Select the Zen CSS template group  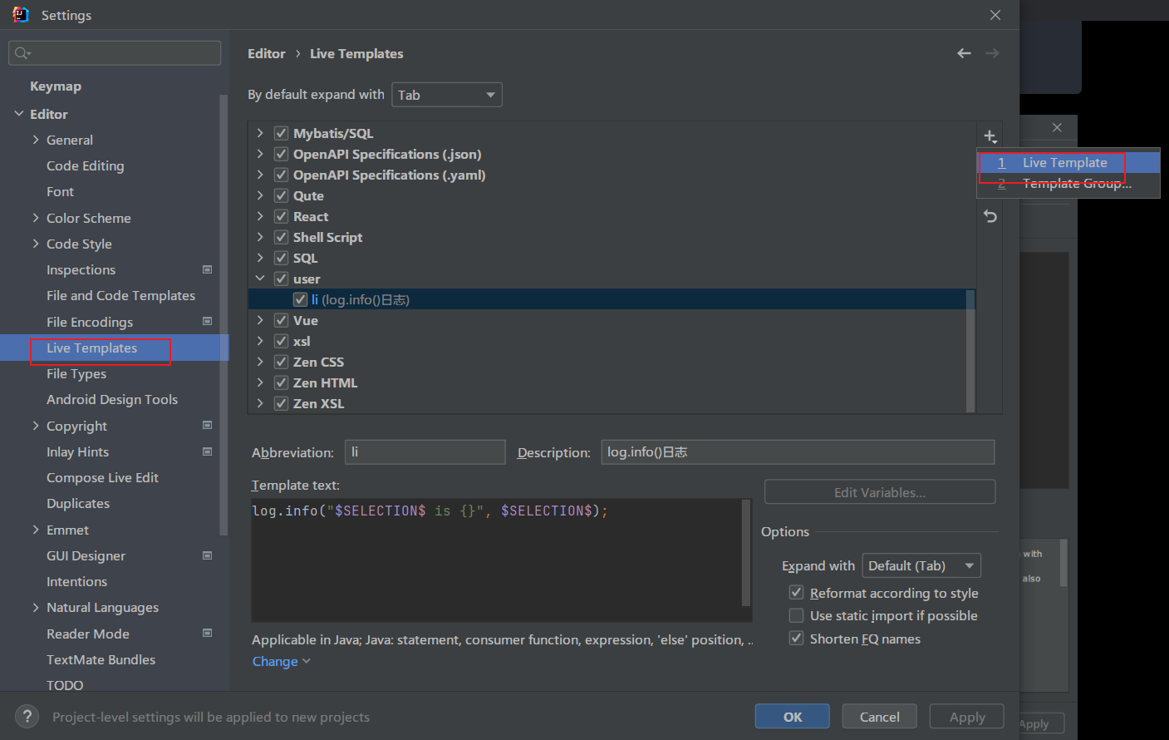pyautogui.click(x=318, y=362)
